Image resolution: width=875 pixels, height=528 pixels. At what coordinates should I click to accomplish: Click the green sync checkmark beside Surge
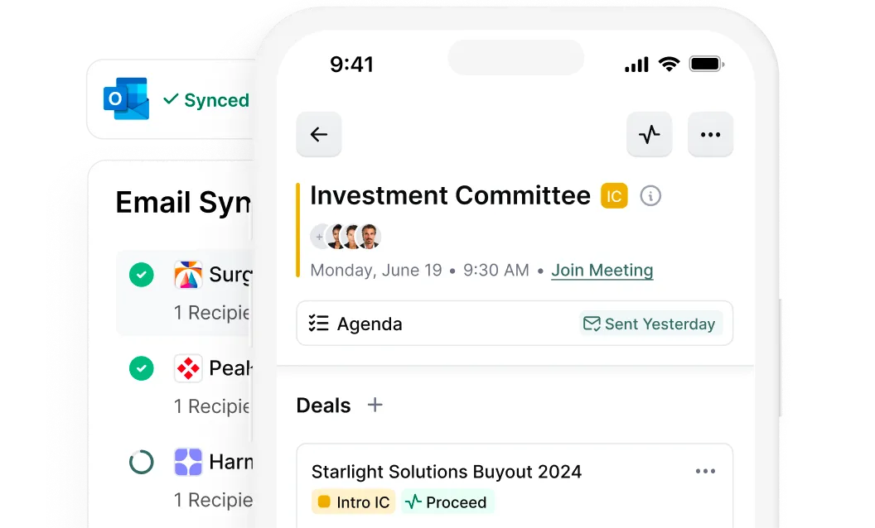(141, 274)
